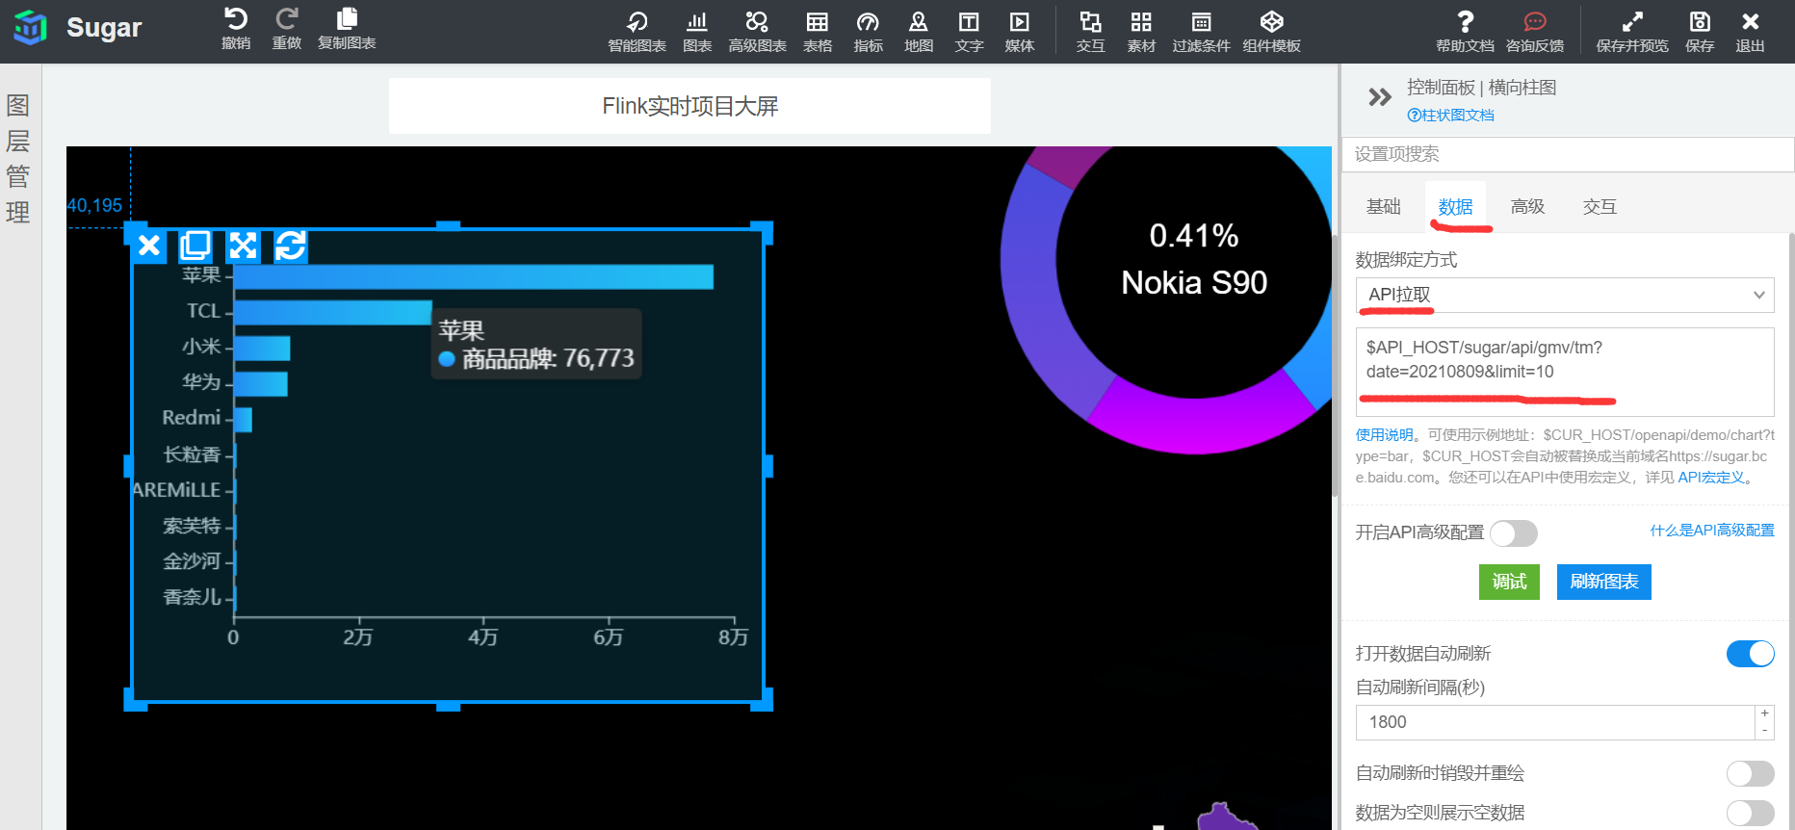Maximize the selected chart fullscreen
Viewport: 1795px width, 830px height.
(x=243, y=246)
